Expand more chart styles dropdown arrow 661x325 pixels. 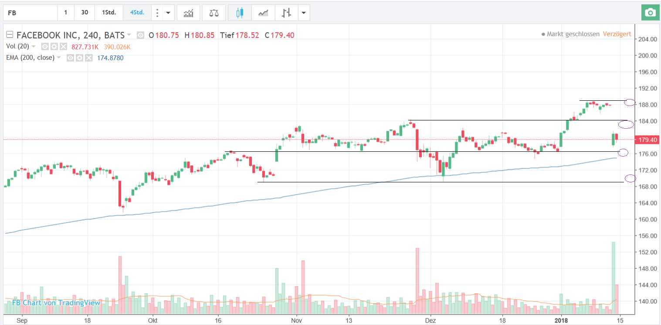[304, 13]
